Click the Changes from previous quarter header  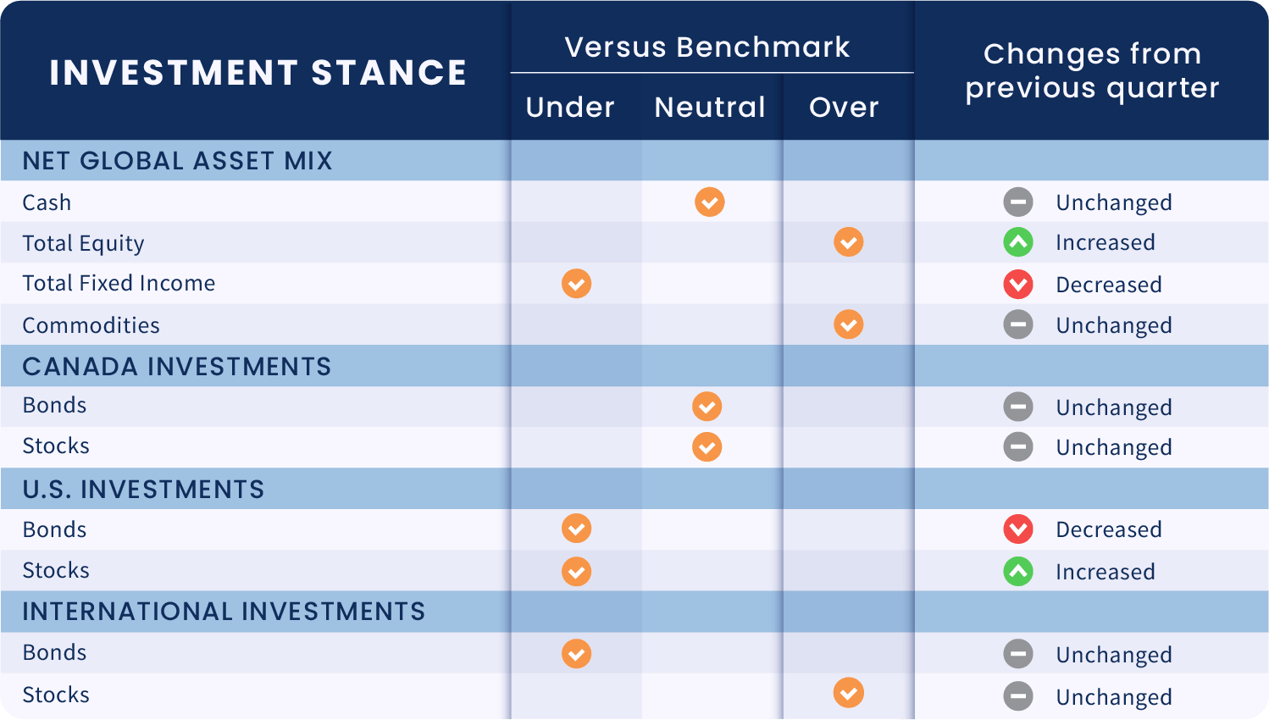[x=1092, y=71]
